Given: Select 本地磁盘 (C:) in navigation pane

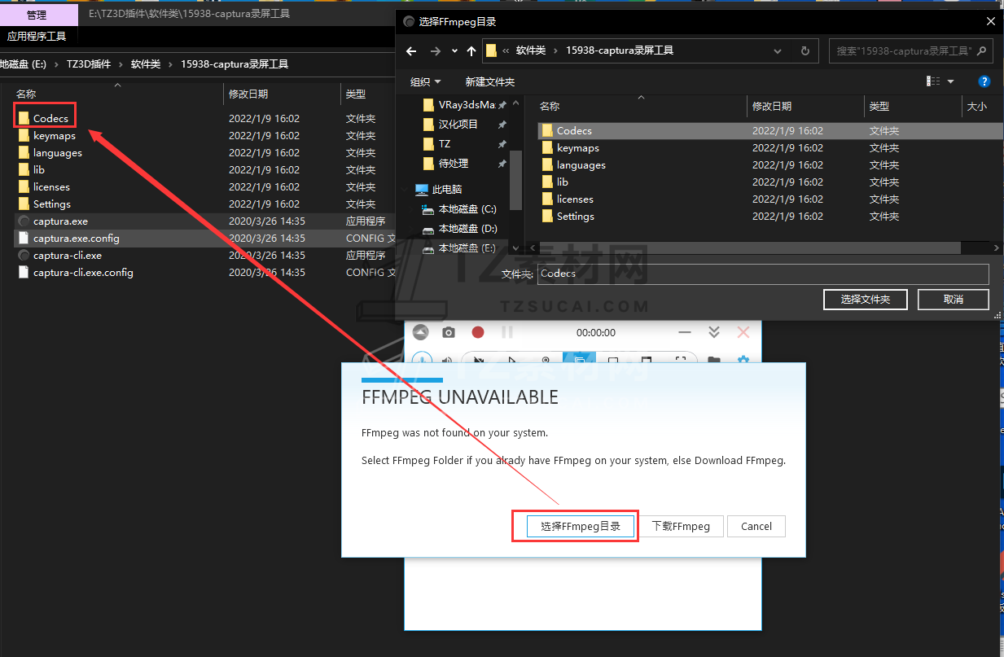Looking at the screenshot, I should (458, 209).
